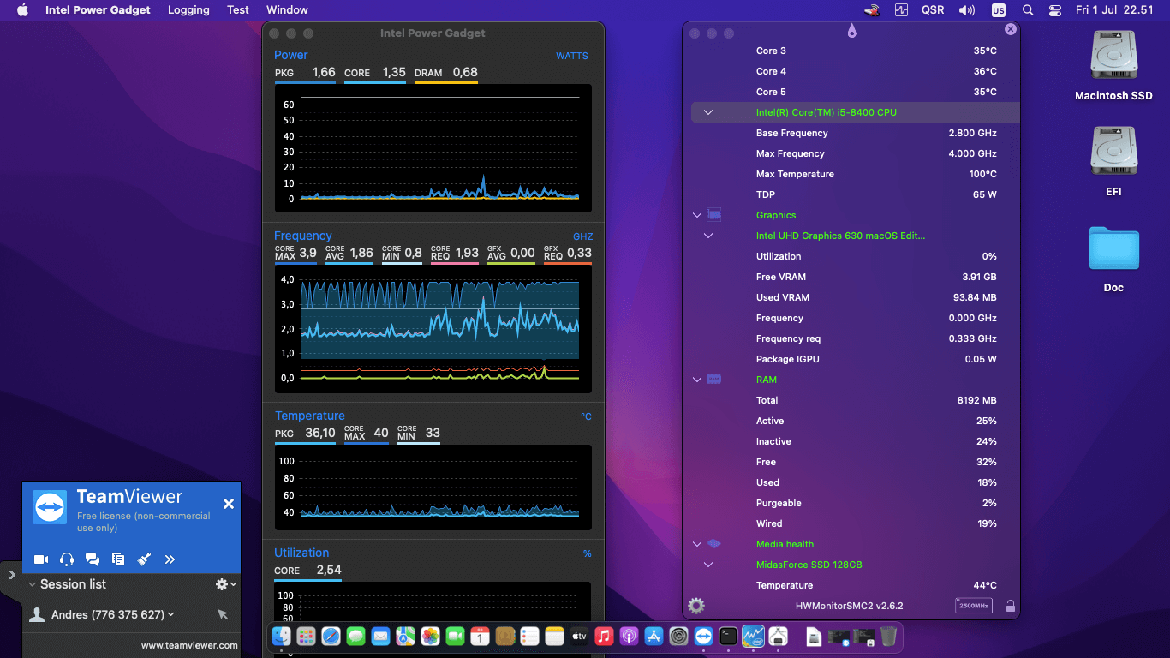Select the Used VRAM row
This screenshot has height=658, width=1170.
pyautogui.click(x=855, y=297)
